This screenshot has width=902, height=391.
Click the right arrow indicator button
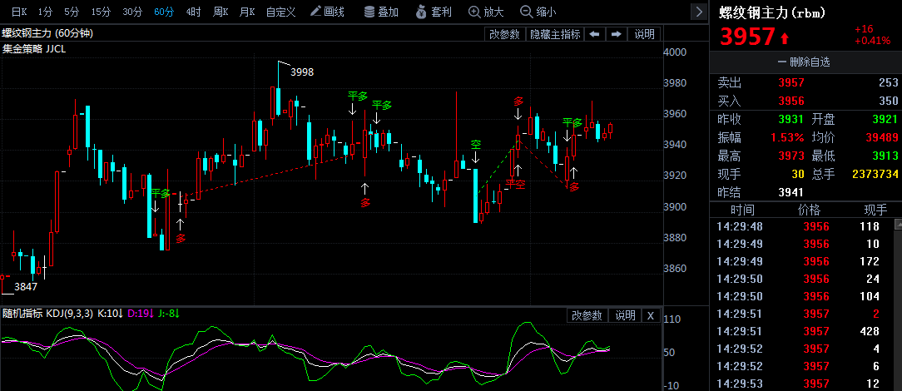click(617, 34)
